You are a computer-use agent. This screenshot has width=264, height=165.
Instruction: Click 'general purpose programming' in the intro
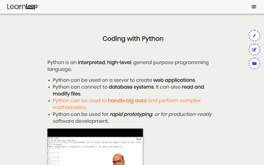(171, 62)
